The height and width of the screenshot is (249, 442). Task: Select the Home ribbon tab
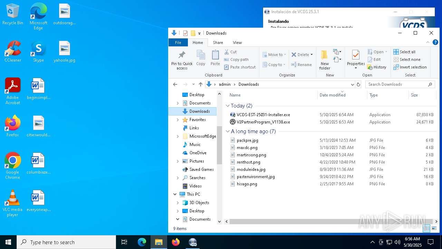[198, 43]
